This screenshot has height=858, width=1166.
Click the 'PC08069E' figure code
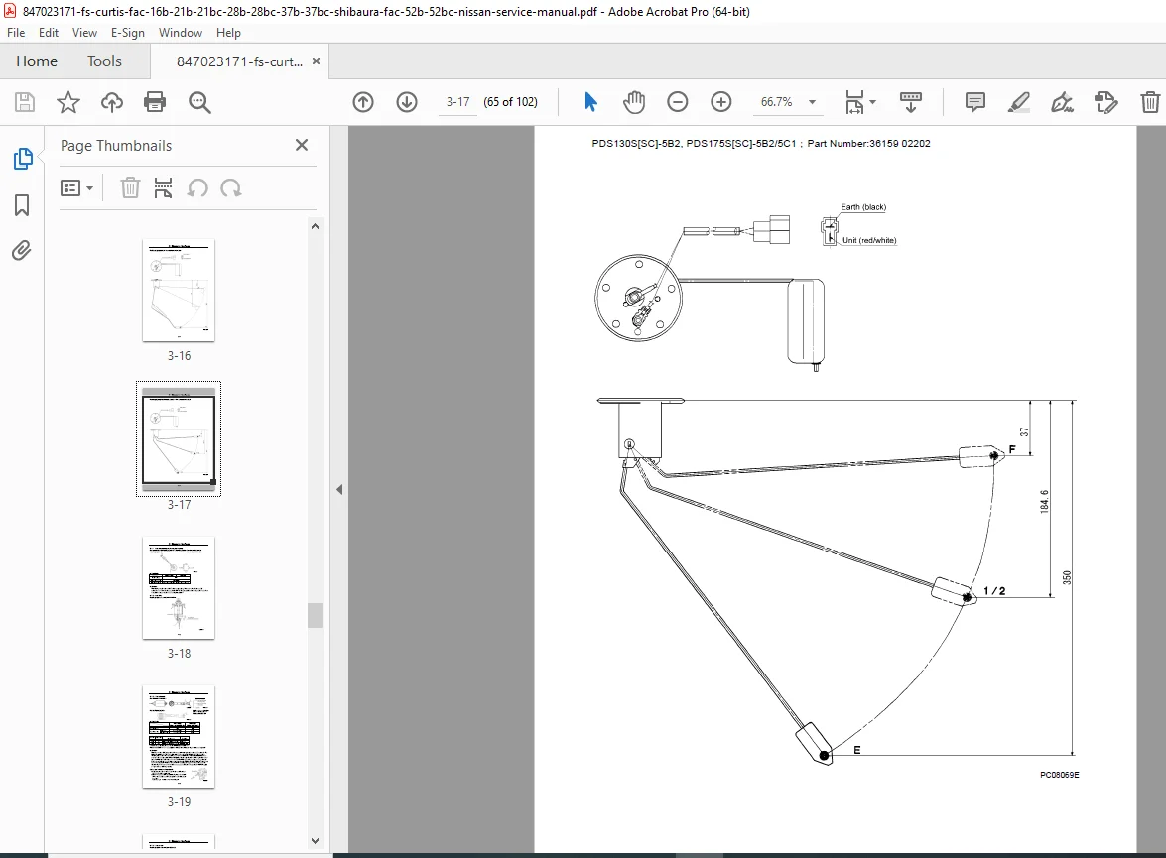pyautogui.click(x=1059, y=775)
